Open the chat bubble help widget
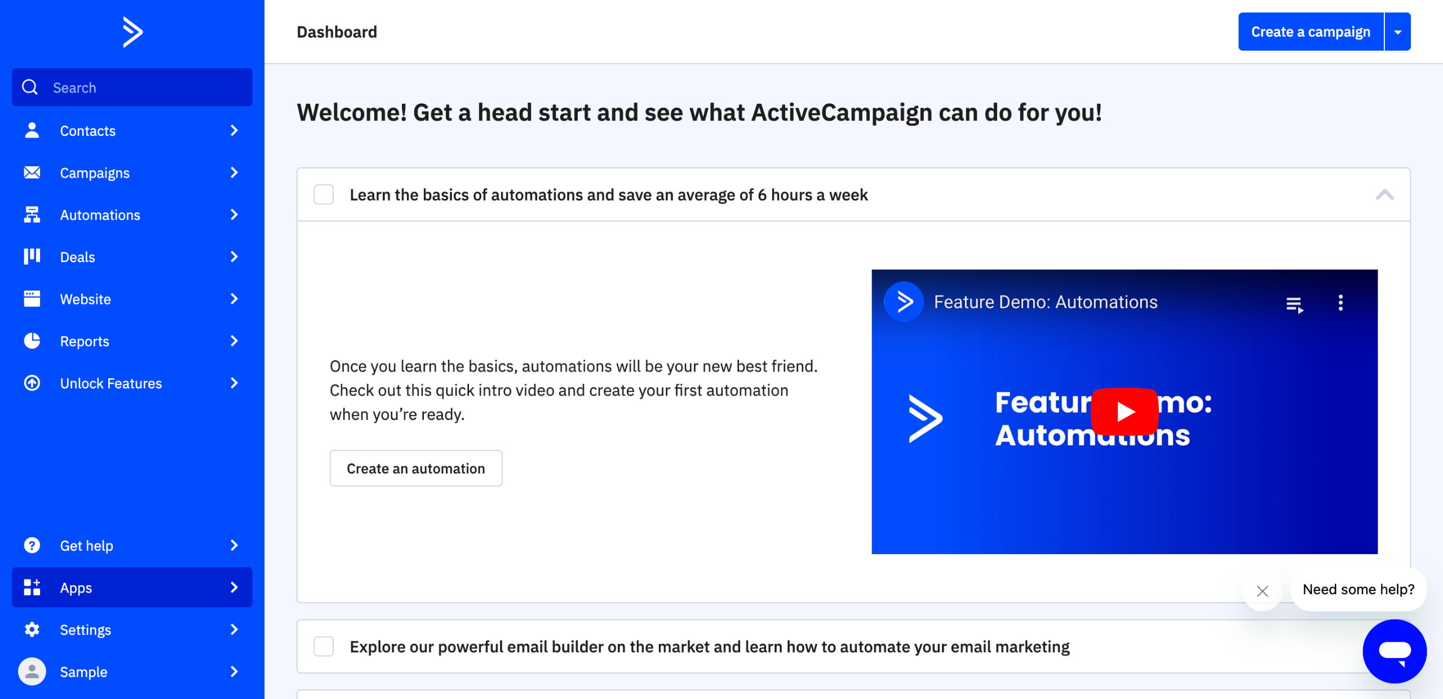Viewport: 1443px width, 699px height. pos(1394,651)
